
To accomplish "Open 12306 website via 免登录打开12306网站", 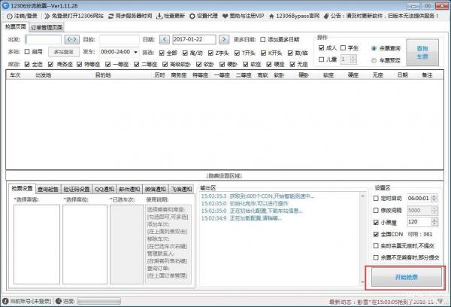I will [74, 16].
